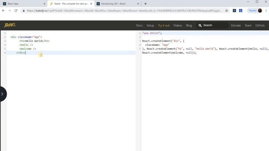Viewport: 269px width, 151px height.
Task: Open the Blog page
Action: [189, 25]
